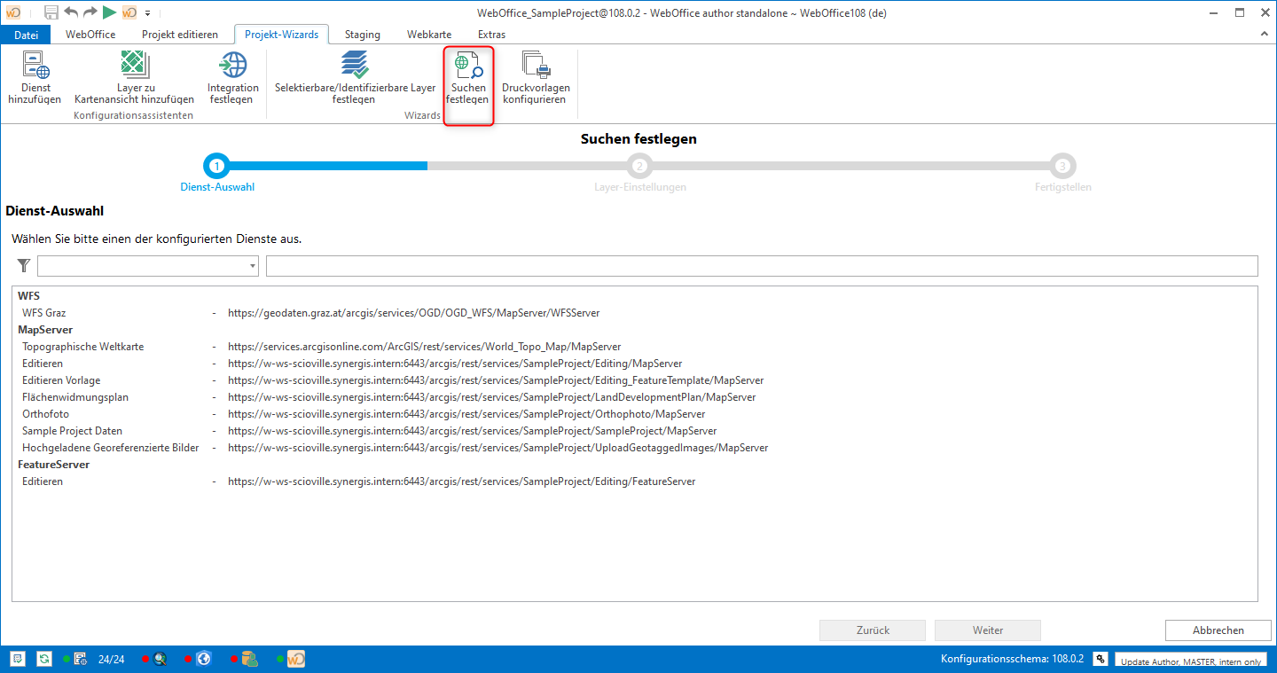Expand the quick access toolbar customize arrow
Image resolution: width=1277 pixels, height=673 pixels.
click(x=147, y=13)
